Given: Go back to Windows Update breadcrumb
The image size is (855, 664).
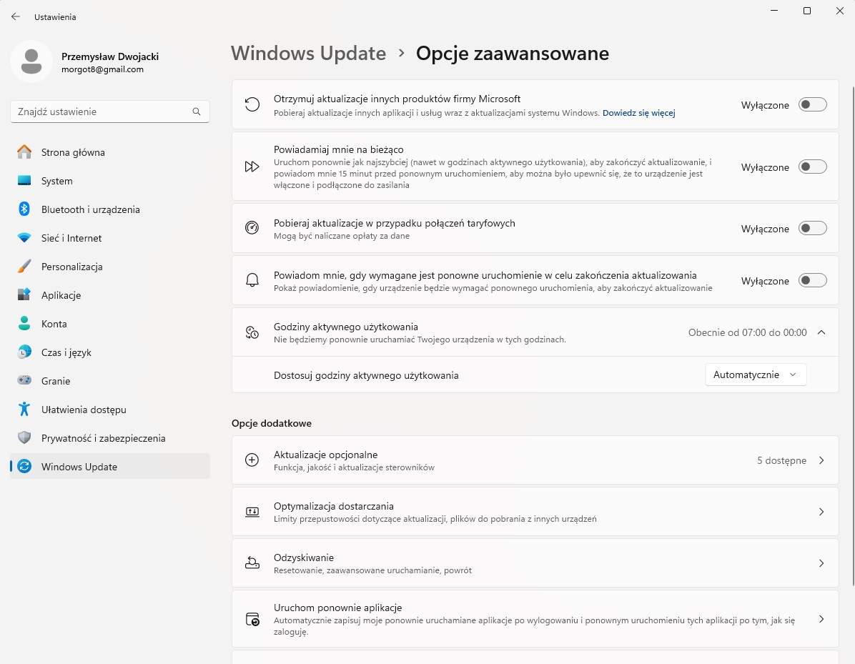Looking at the screenshot, I should tap(308, 54).
